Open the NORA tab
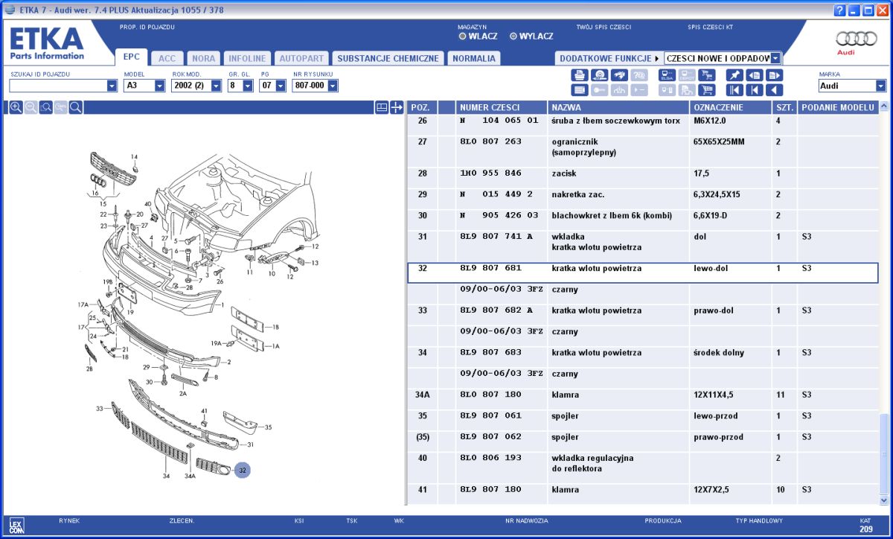The width and height of the screenshot is (893, 539). tap(203, 58)
